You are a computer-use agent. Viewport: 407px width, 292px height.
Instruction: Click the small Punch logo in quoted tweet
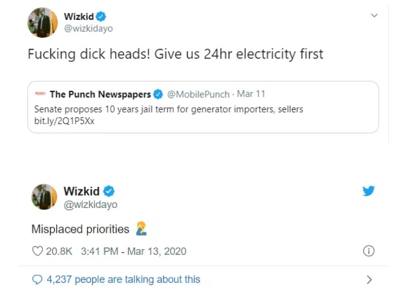(x=40, y=94)
